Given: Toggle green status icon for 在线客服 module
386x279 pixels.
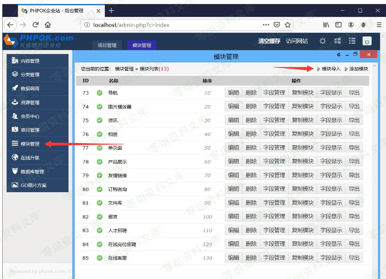Looking at the screenshot, I should click(99, 258).
